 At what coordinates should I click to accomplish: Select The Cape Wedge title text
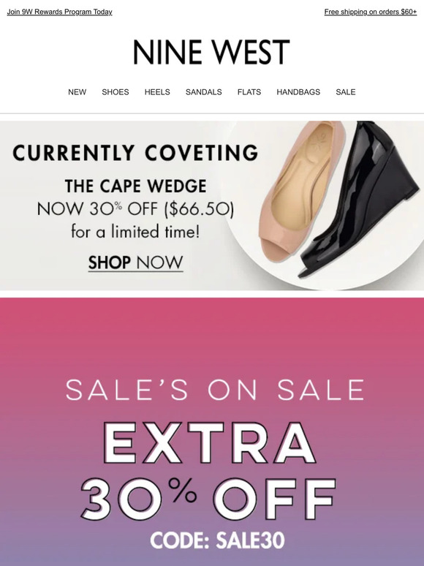point(136,186)
